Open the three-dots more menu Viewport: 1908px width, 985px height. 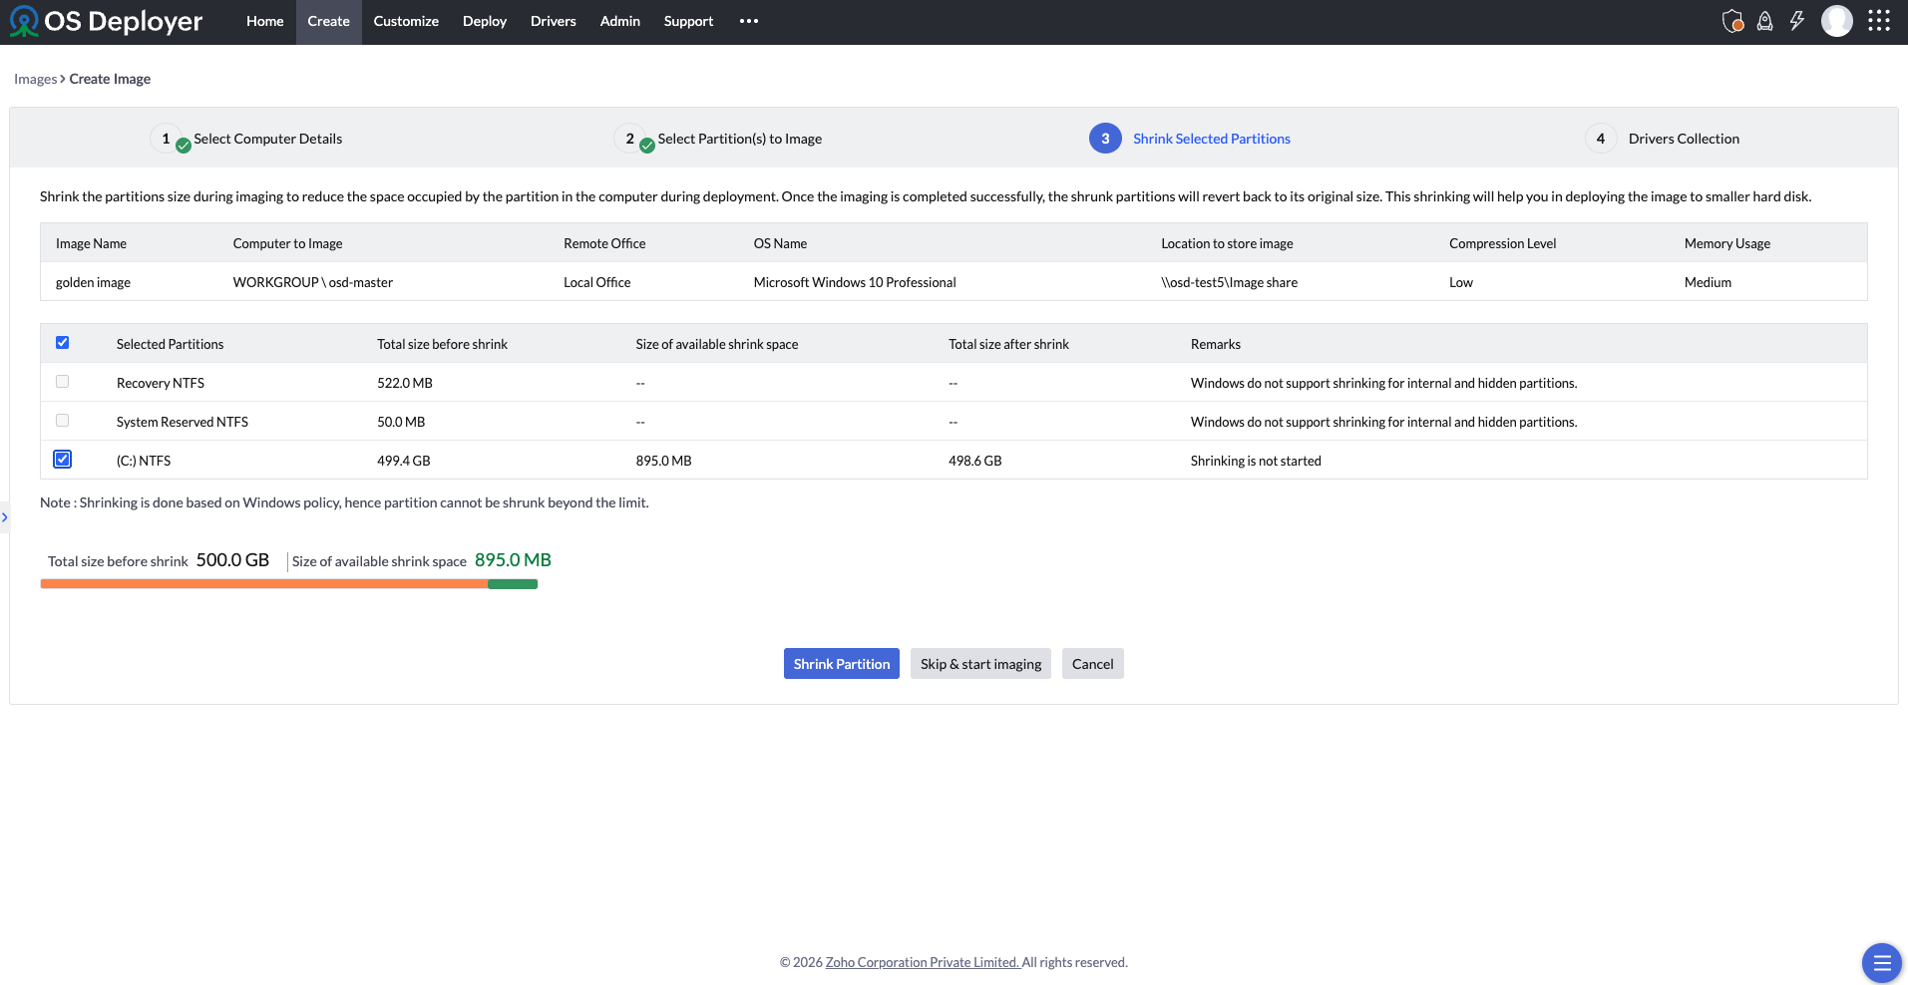(749, 21)
